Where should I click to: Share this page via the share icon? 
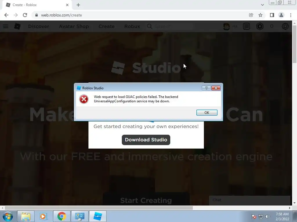click(251, 15)
